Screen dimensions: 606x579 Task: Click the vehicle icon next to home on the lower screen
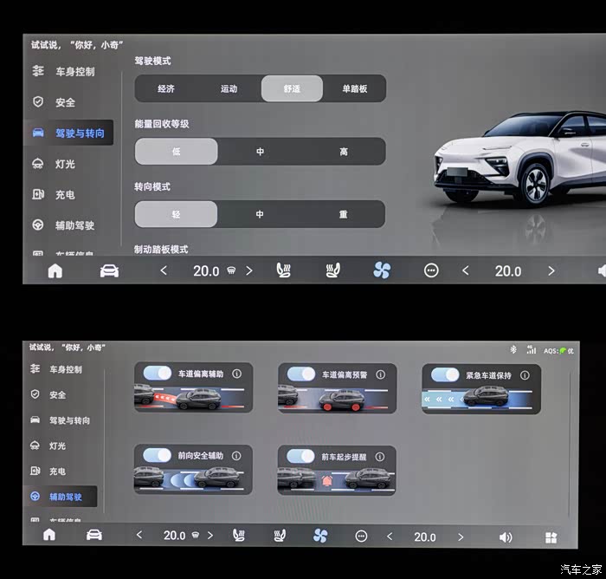pyautogui.click(x=94, y=536)
